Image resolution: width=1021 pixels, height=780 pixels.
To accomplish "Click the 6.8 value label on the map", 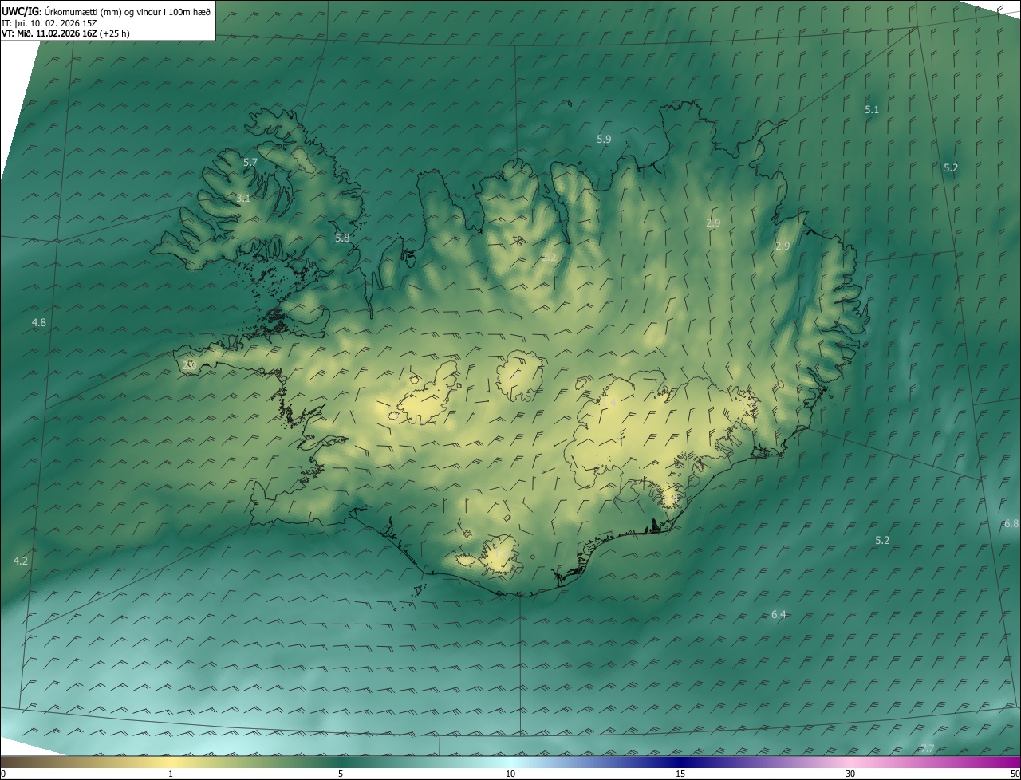I will tap(1011, 523).
